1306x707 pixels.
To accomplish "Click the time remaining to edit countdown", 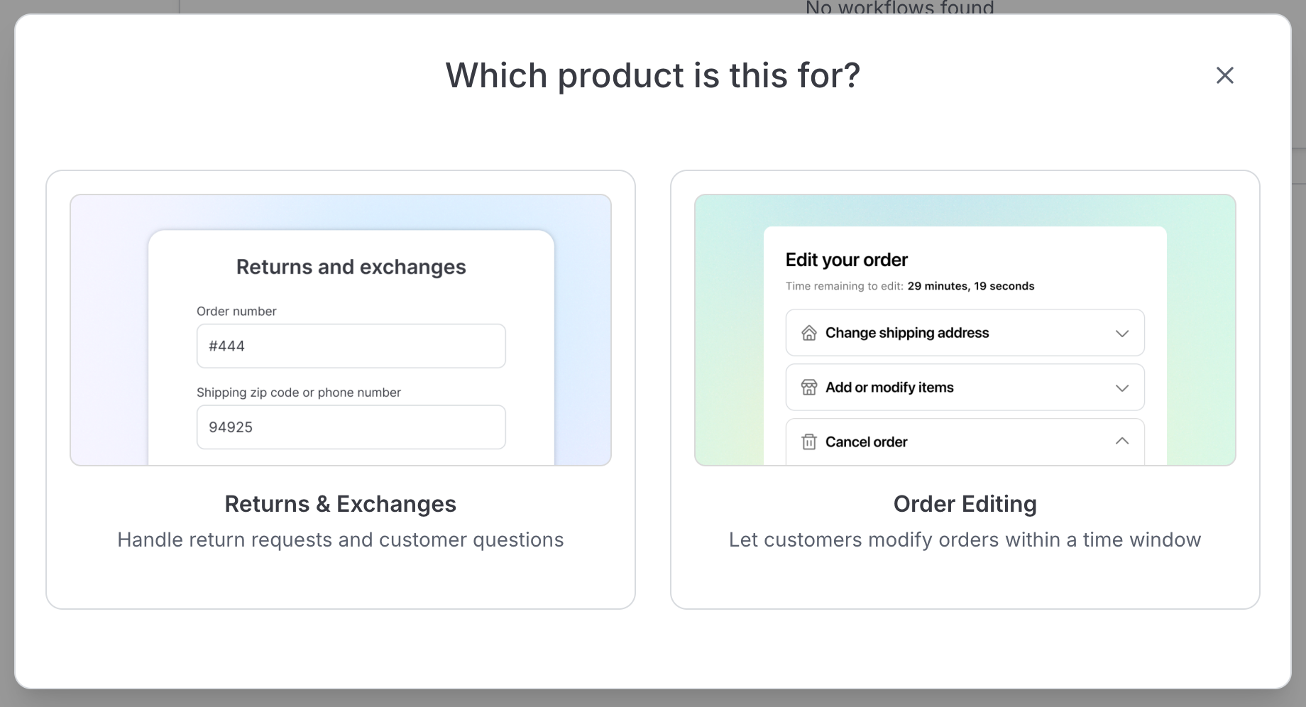I will pyautogui.click(x=970, y=286).
